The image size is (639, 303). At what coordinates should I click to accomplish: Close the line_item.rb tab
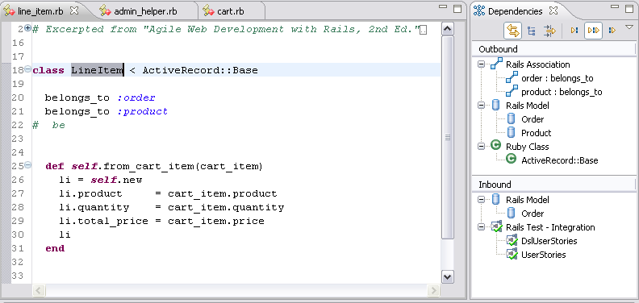(x=73, y=10)
